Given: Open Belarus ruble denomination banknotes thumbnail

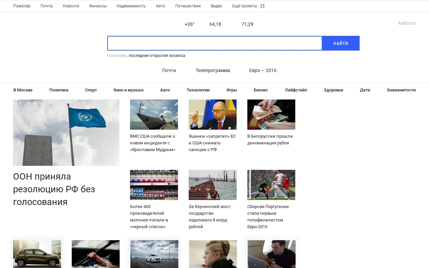Looking at the screenshot, I should point(271,115).
